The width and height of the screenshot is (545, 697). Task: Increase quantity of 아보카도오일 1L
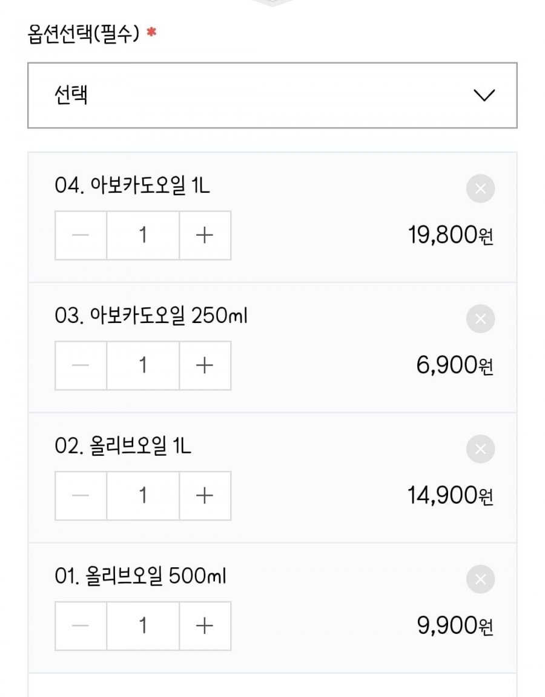205,235
